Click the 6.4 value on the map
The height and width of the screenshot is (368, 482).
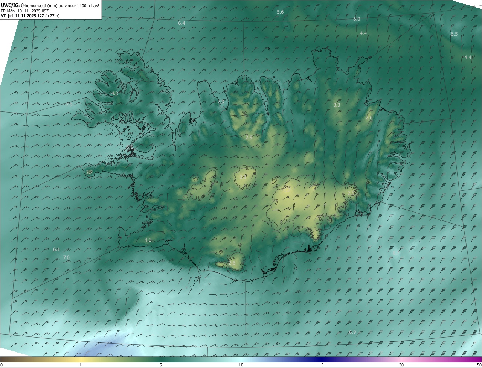tap(182, 23)
